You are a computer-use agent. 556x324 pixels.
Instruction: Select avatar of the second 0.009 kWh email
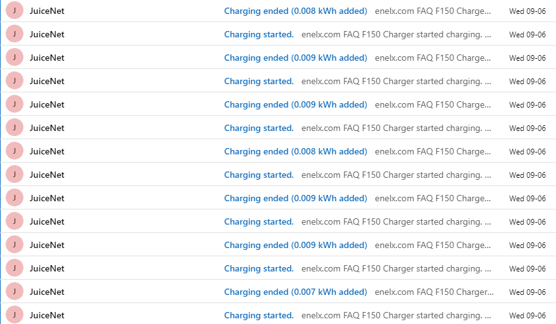pos(15,104)
